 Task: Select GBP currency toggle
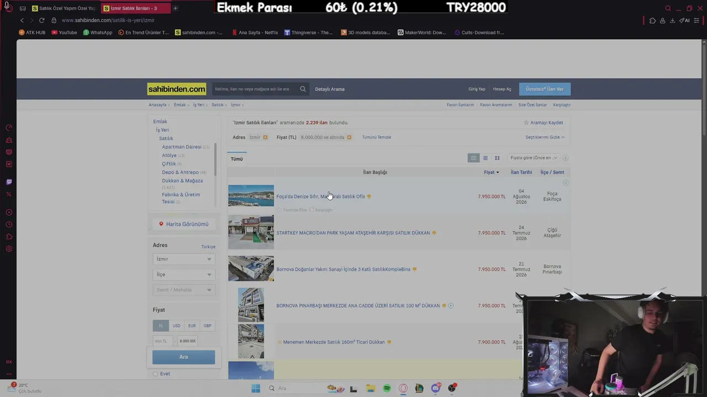click(x=207, y=326)
